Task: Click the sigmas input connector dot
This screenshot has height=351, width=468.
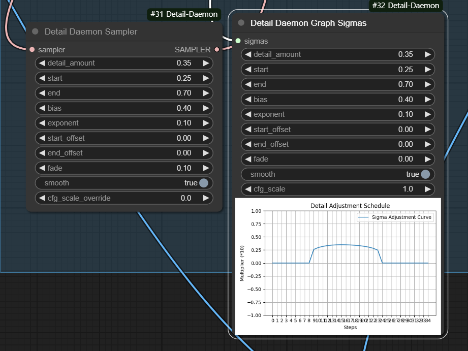Action: point(238,41)
